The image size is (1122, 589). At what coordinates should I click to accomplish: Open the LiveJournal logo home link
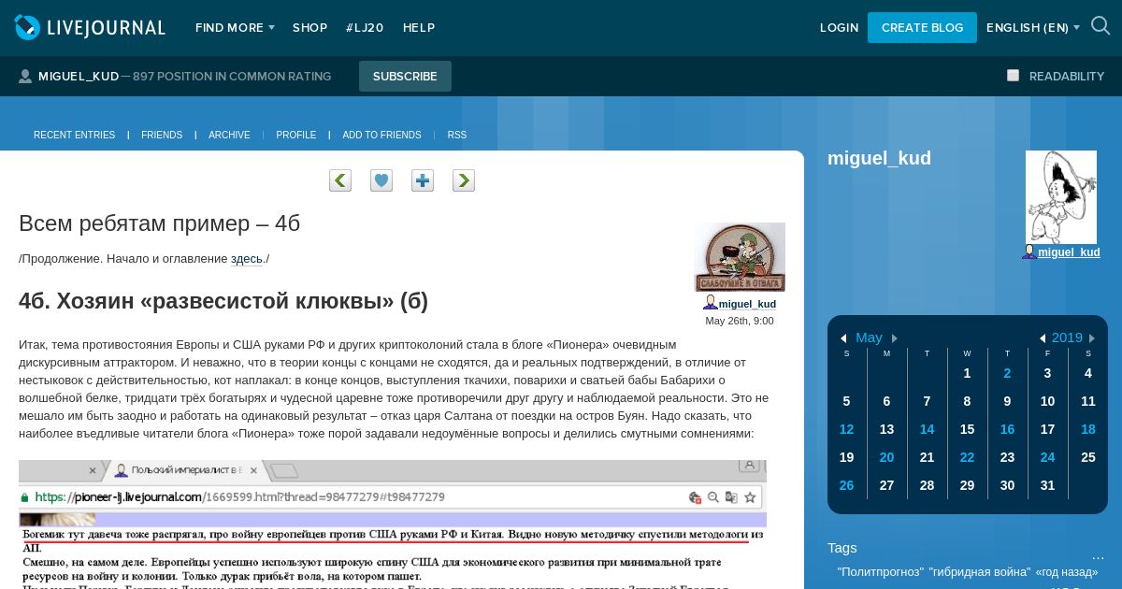[x=90, y=28]
